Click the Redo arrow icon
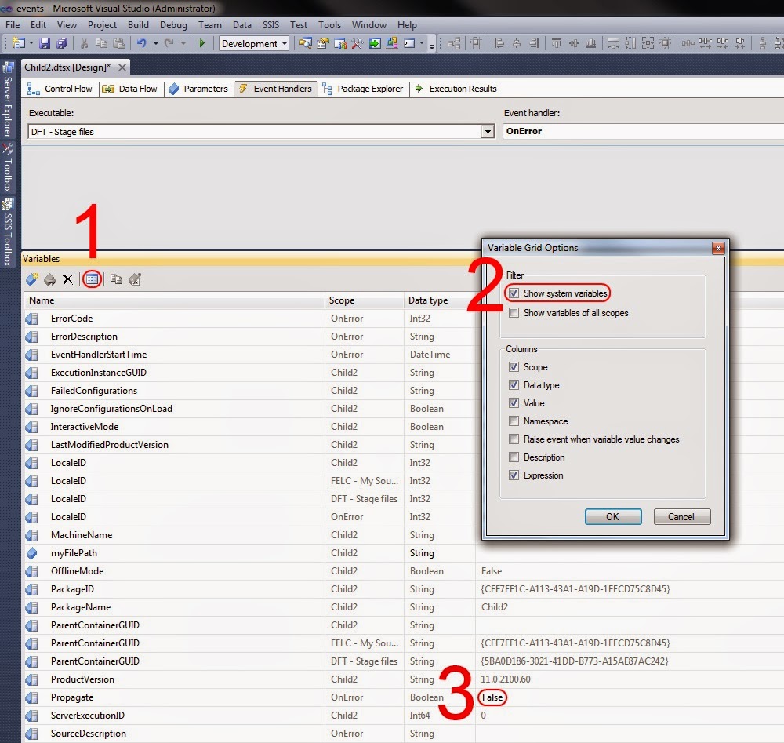784x743 pixels. (169, 43)
